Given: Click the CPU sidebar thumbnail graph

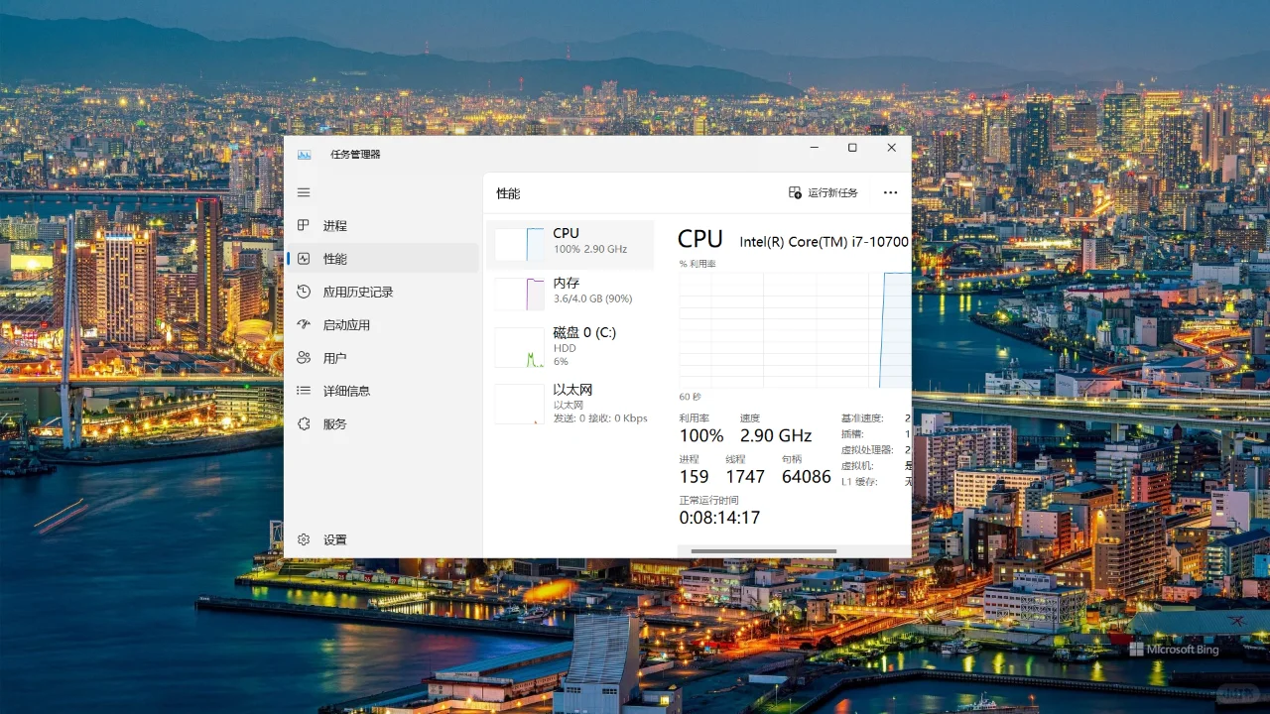Looking at the screenshot, I should pyautogui.click(x=517, y=243).
